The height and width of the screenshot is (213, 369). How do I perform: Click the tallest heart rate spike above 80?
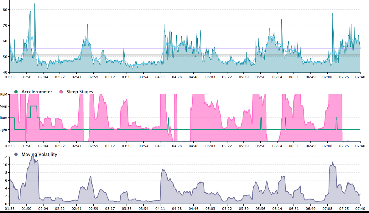coord(34,4)
